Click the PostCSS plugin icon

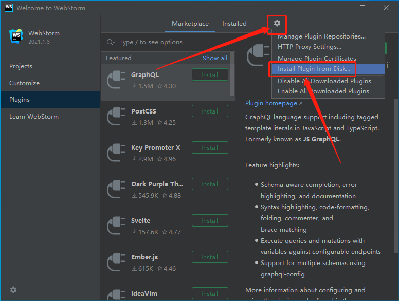click(116, 116)
